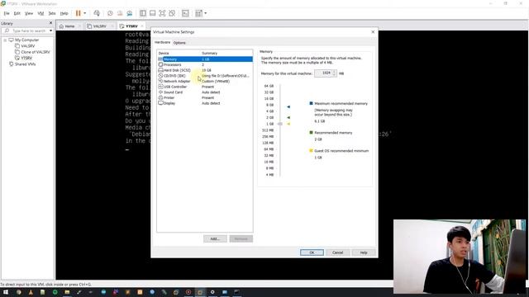The width and height of the screenshot is (529, 297).
Task: Click the green recommended memory marker
Action: [x=288, y=117]
